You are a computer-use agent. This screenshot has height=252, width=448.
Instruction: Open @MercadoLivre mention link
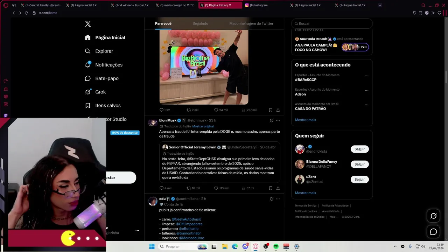pos(191,238)
